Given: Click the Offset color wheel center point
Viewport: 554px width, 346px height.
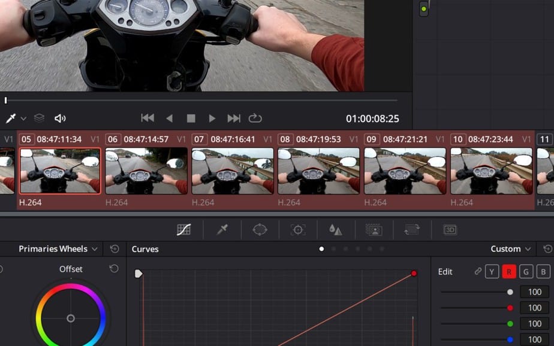Looking at the screenshot, I should point(71,318).
